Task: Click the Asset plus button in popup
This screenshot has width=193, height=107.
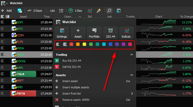Action: pyautogui.click(x=78, y=33)
